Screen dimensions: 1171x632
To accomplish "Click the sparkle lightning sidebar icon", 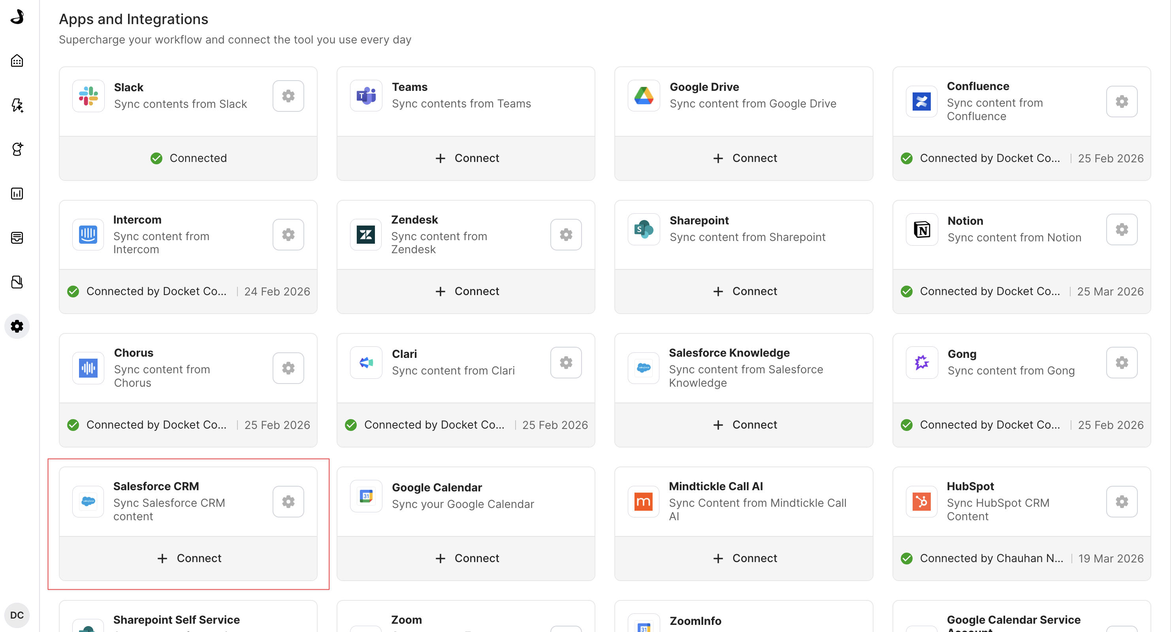I will click(17, 105).
